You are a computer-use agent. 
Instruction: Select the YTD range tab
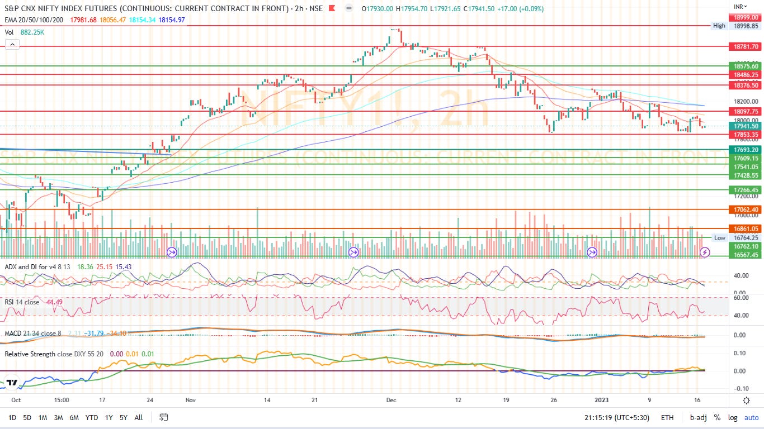coord(92,417)
